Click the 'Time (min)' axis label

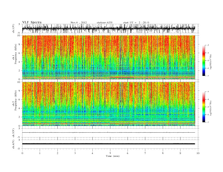[113, 156]
